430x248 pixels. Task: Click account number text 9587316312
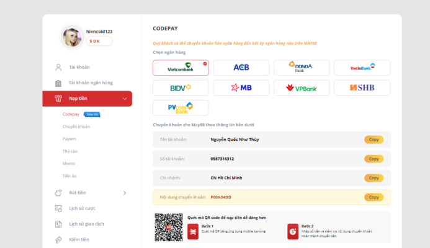(x=222, y=159)
